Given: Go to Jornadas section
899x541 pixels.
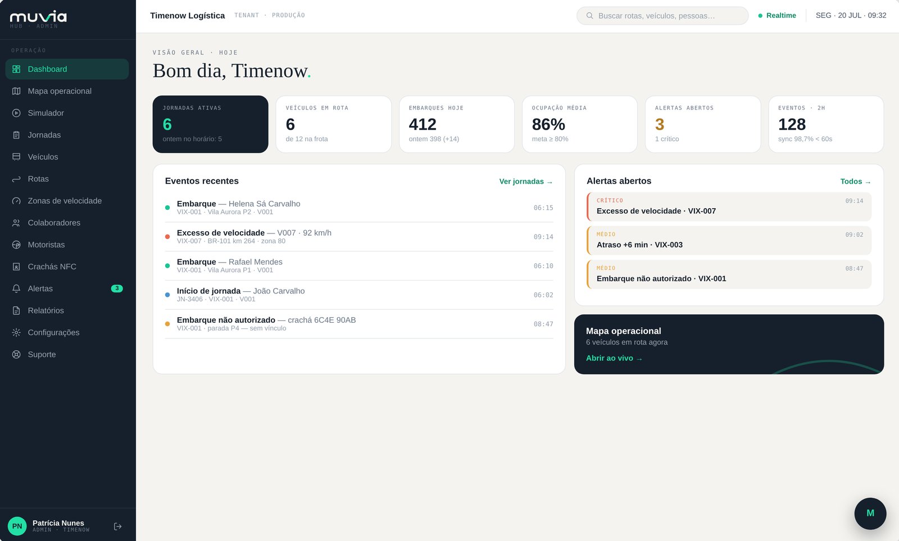Looking at the screenshot, I should click(67, 135).
